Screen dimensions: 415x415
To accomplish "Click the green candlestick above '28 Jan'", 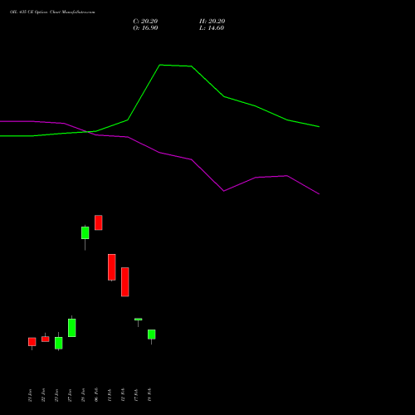I will point(85,232).
